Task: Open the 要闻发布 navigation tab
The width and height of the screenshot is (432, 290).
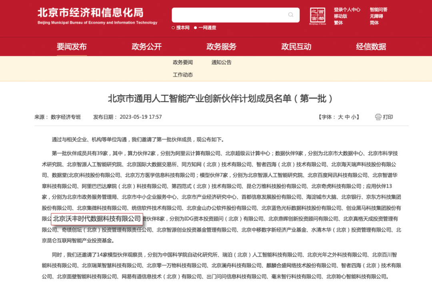Action: 72,46
